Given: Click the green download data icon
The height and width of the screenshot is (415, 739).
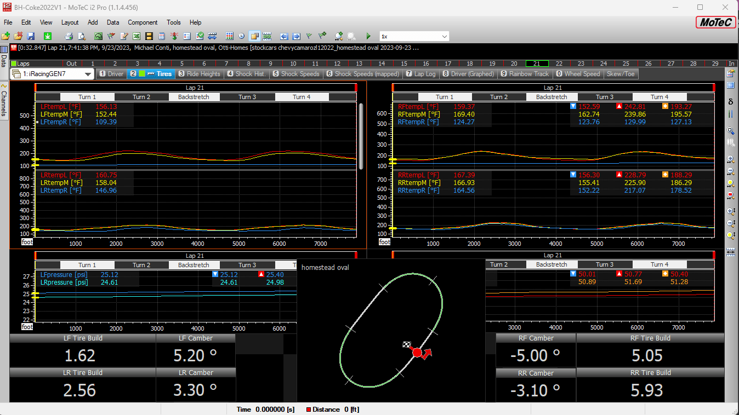Looking at the screenshot, I should pyautogui.click(x=48, y=36).
